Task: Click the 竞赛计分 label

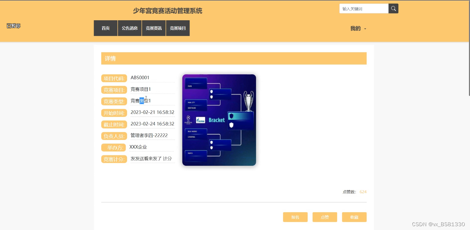Action: (114, 159)
